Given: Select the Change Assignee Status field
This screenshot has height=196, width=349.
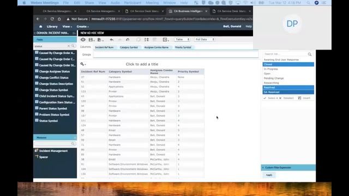Looking at the screenshot, I should (x=55, y=71).
